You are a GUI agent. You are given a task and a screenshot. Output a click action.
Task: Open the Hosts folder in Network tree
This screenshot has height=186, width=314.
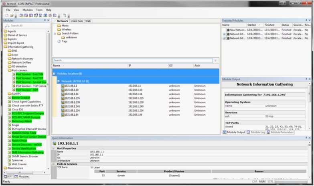[x=65, y=26]
